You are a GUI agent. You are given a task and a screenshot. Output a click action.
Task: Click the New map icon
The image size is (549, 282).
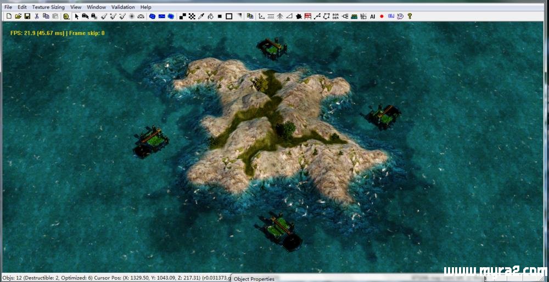(x=9, y=16)
